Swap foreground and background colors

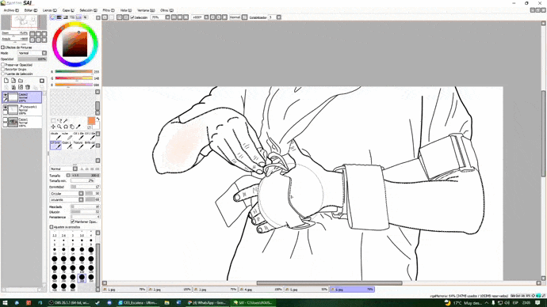click(x=98, y=119)
